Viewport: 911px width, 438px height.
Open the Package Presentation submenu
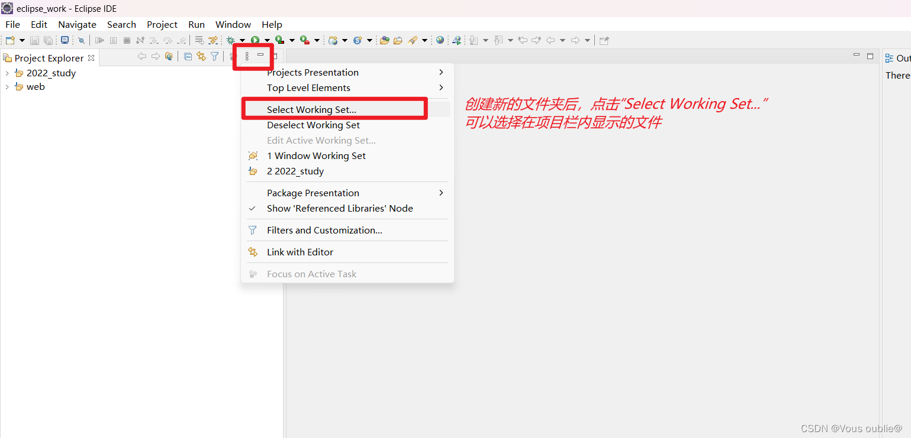pyautogui.click(x=347, y=193)
